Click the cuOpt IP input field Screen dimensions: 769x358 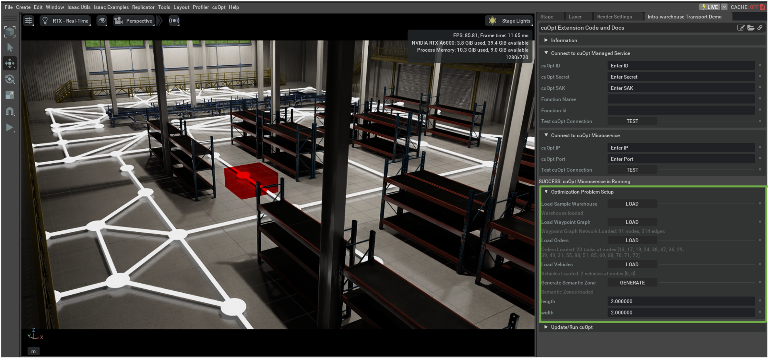pos(681,148)
